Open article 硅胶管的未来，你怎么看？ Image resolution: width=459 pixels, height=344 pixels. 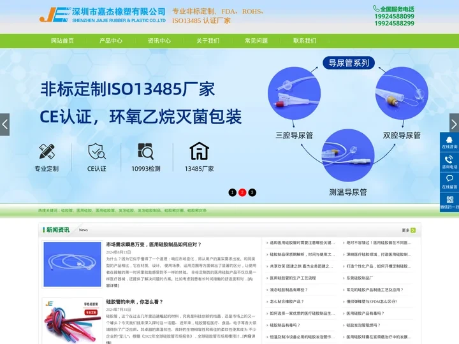tap(135, 301)
